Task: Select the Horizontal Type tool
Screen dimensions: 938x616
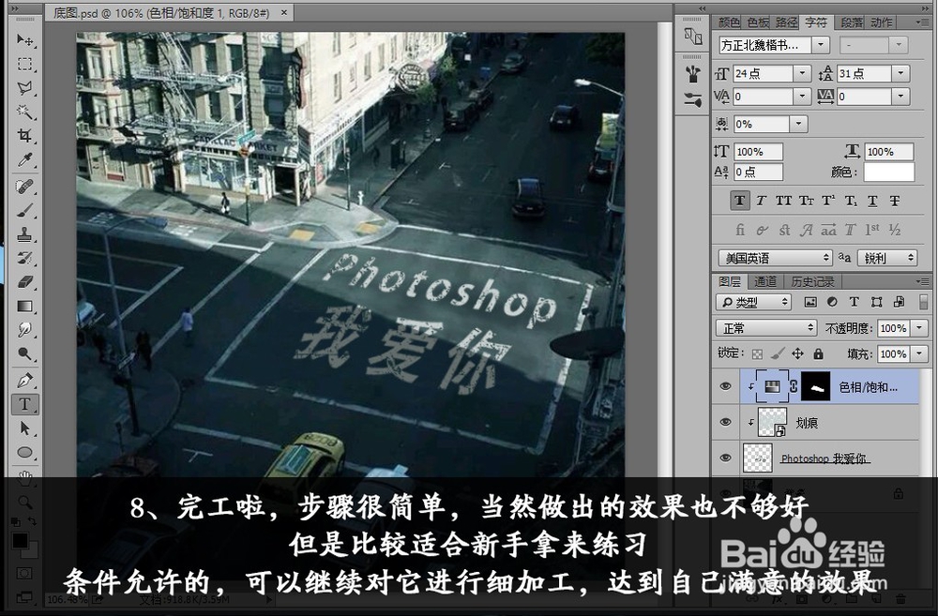Action: (24, 404)
